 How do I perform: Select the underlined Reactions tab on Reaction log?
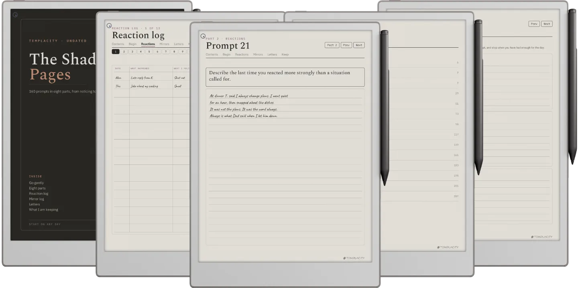148,44
